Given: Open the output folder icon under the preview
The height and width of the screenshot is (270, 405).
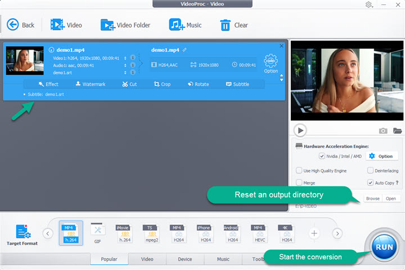Looking at the screenshot, I should [397, 130].
